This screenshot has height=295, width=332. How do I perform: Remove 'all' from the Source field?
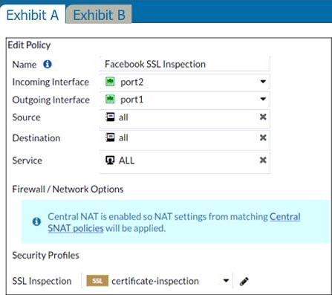(x=263, y=117)
